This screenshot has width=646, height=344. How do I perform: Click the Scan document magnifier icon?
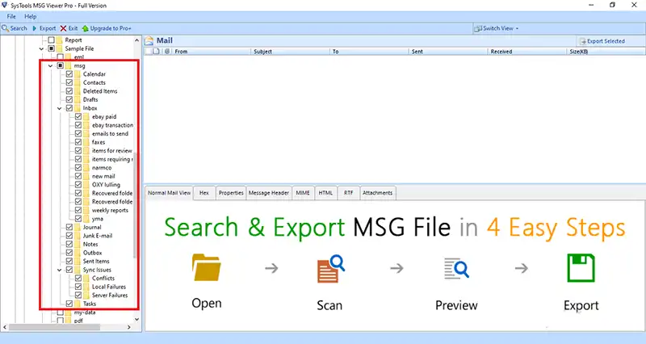[x=330, y=269]
